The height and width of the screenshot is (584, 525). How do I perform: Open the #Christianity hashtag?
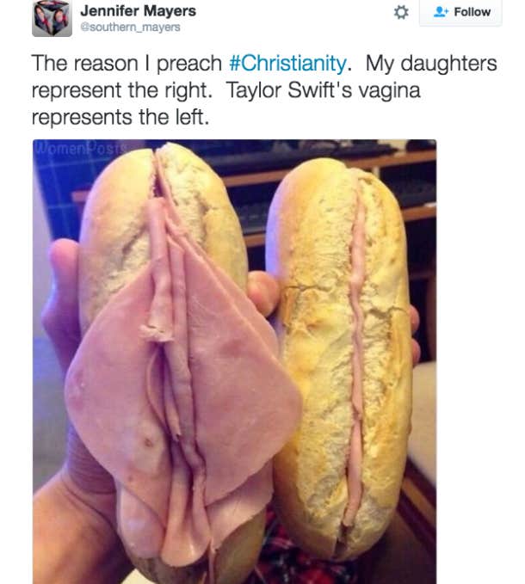[288, 63]
